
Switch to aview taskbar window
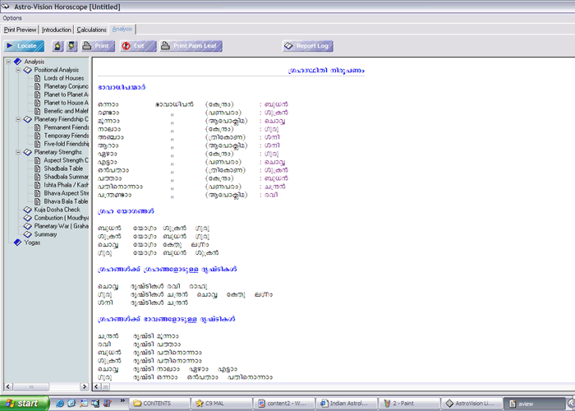tap(534, 404)
